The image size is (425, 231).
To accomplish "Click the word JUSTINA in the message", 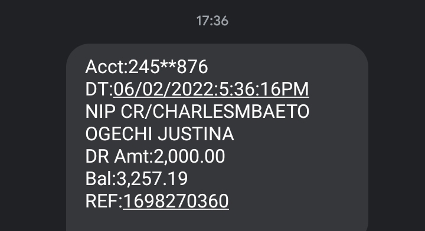I will click(196, 134).
